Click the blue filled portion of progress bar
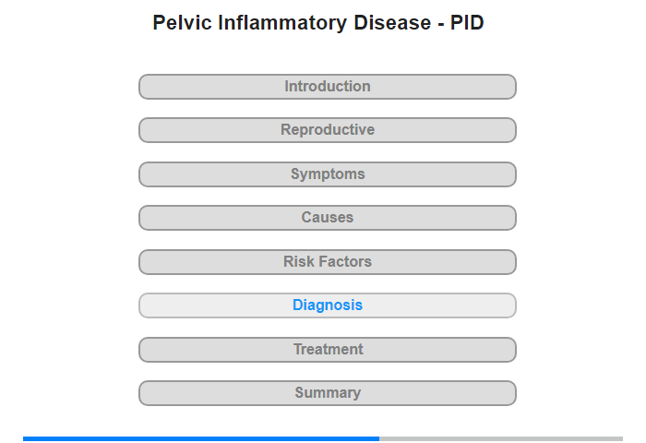The height and width of the screenshot is (443, 646). [201, 439]
